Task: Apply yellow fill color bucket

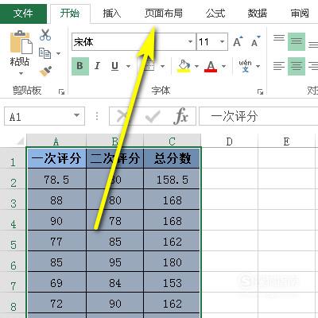Action: click(184, 66)
